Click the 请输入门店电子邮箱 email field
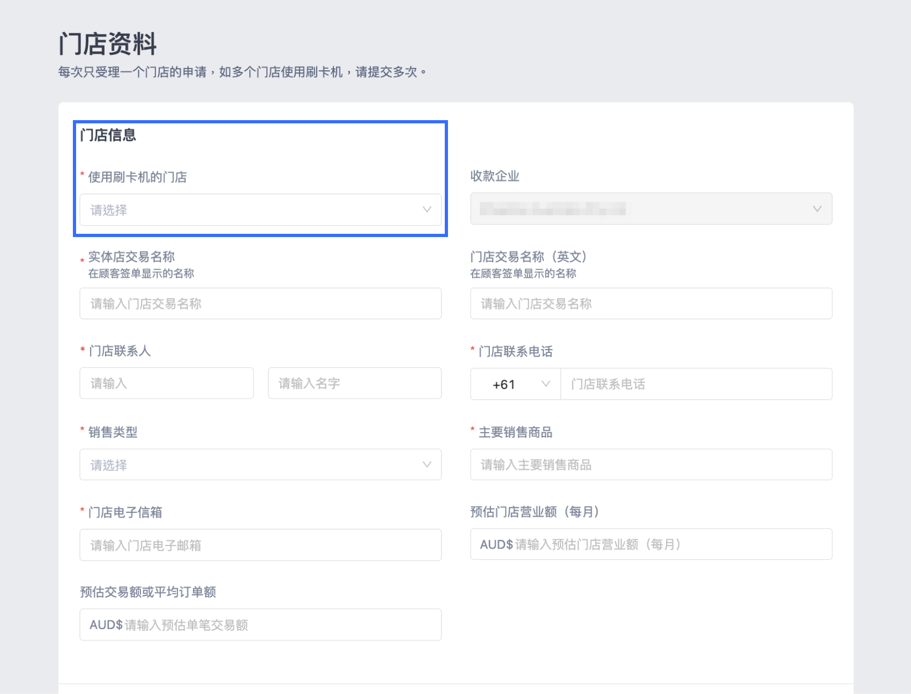 tap(260, 545)
